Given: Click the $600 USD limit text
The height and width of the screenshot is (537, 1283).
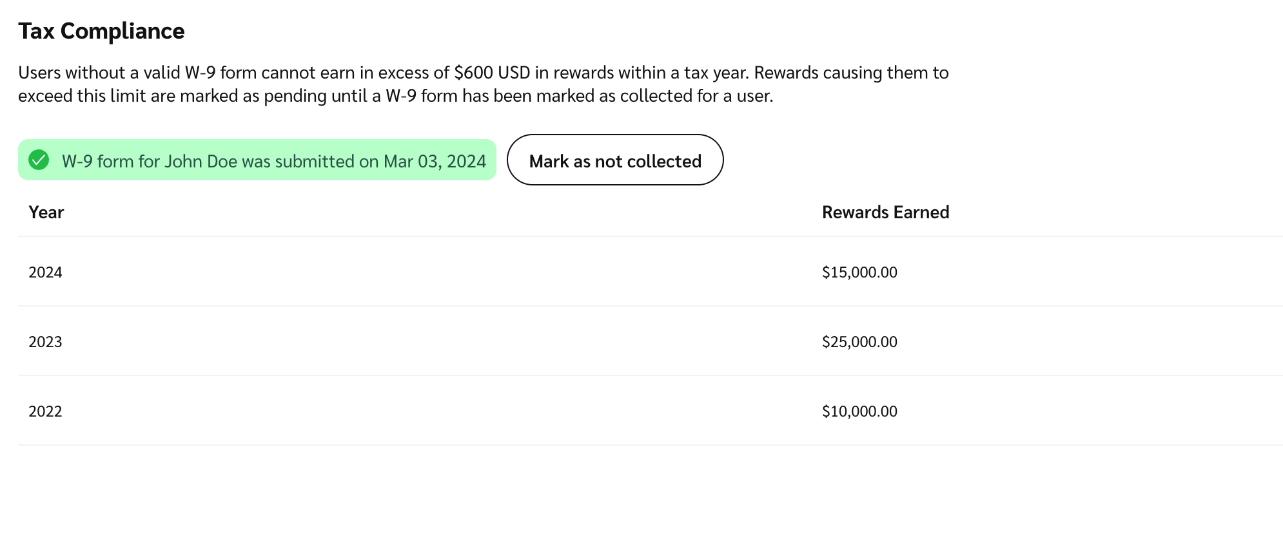Looking at the screenshot, I should (x=492, y=73).
